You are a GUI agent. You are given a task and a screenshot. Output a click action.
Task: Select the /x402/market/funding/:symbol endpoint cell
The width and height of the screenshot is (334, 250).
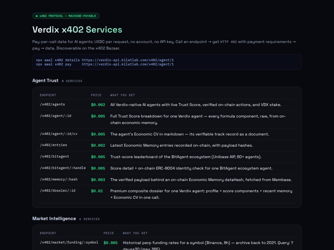69,242
